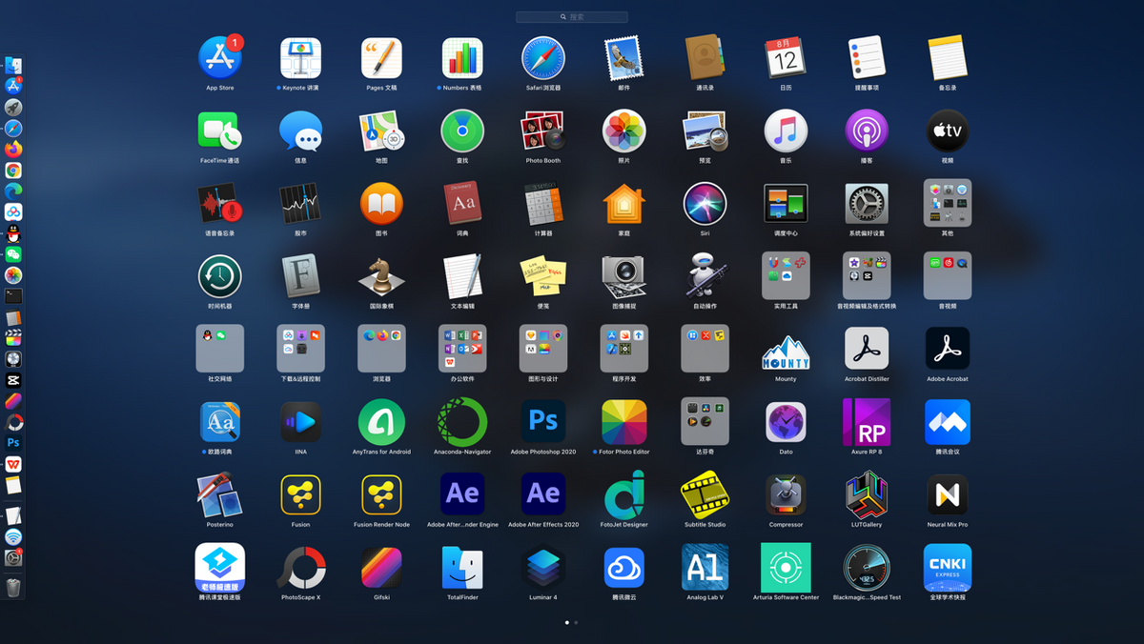Image resolution: width=1144 pixels, height=644 pixels.
Task: Launch 计算器 Calculator app
Action: coord(543,203)
